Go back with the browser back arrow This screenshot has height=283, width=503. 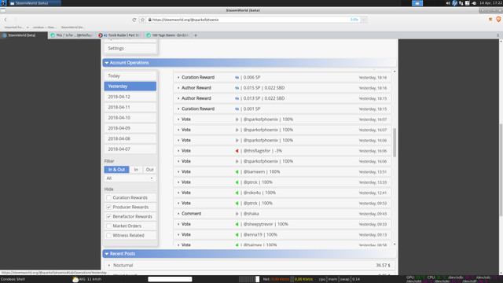6,20
